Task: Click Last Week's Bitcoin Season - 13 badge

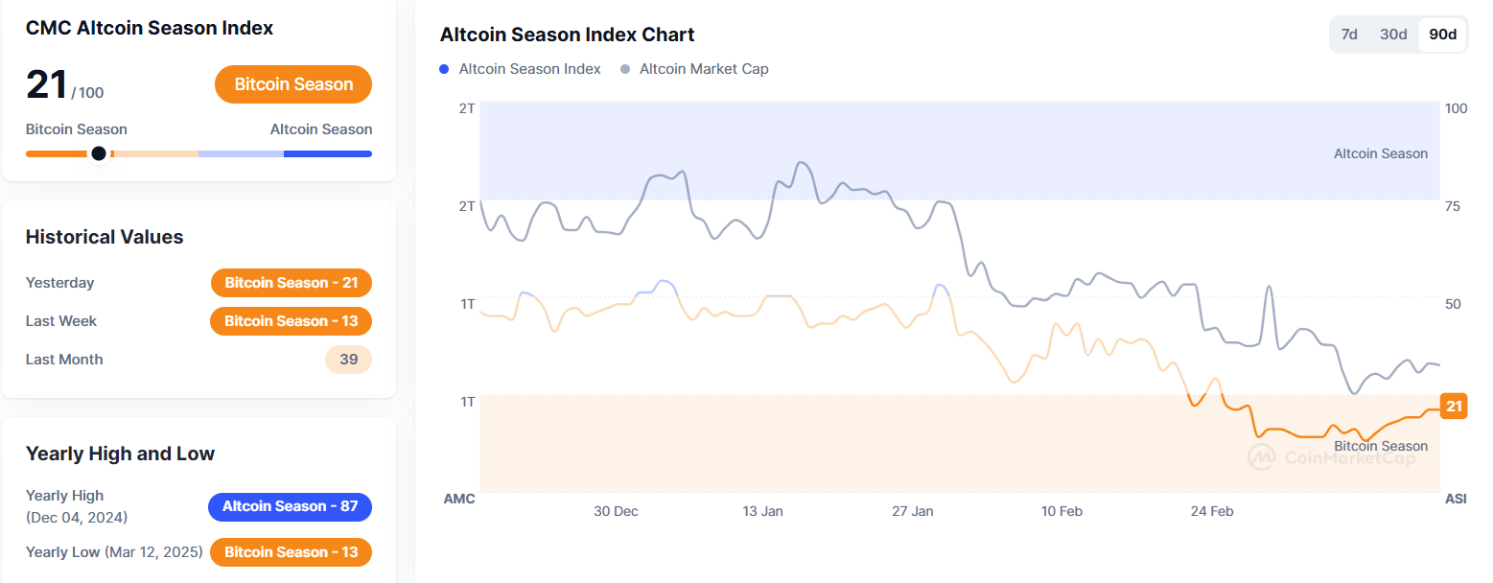Action: [291, 321]
